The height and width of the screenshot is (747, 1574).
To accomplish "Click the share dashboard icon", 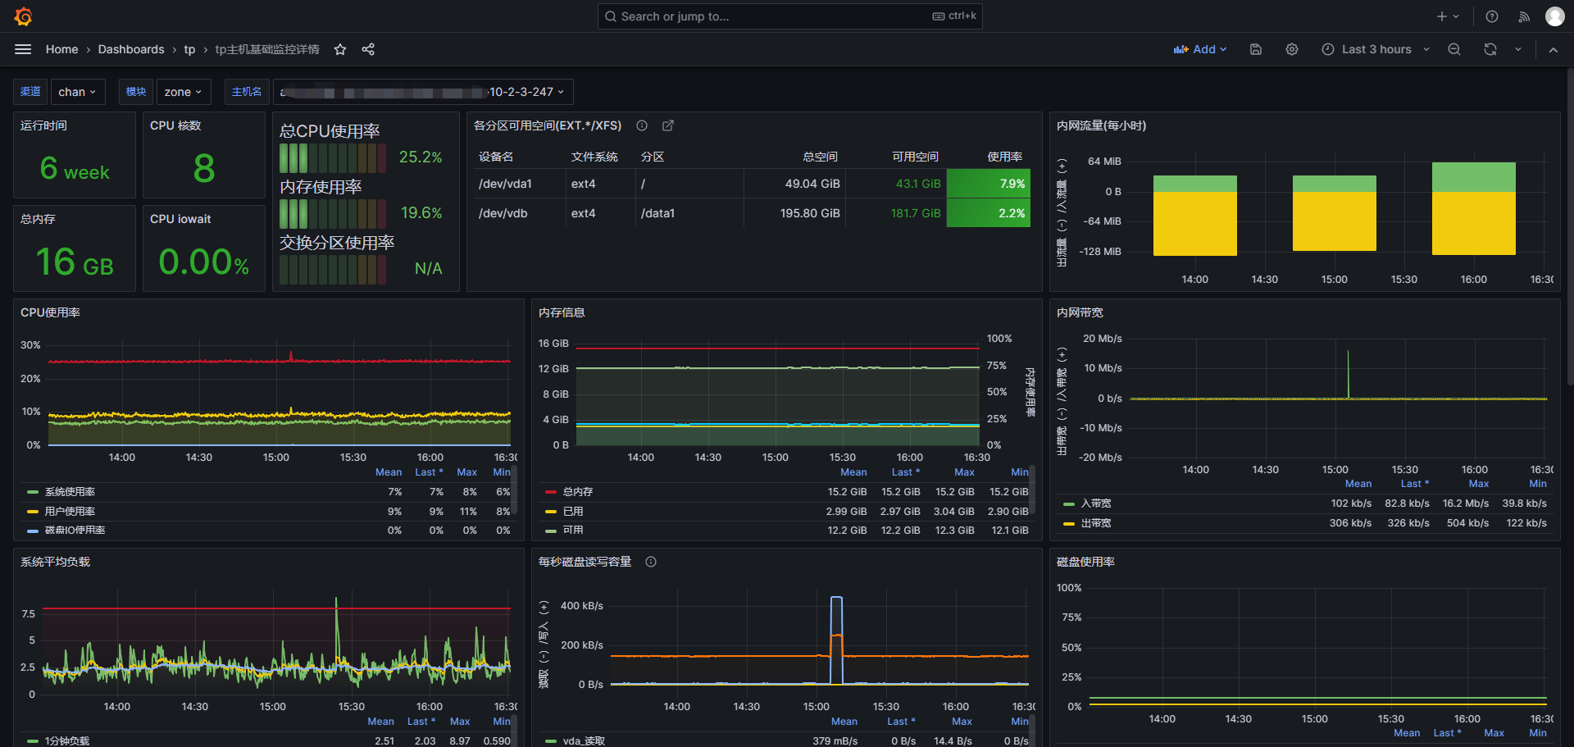I will pyautogui.click(x=368, y=49).
